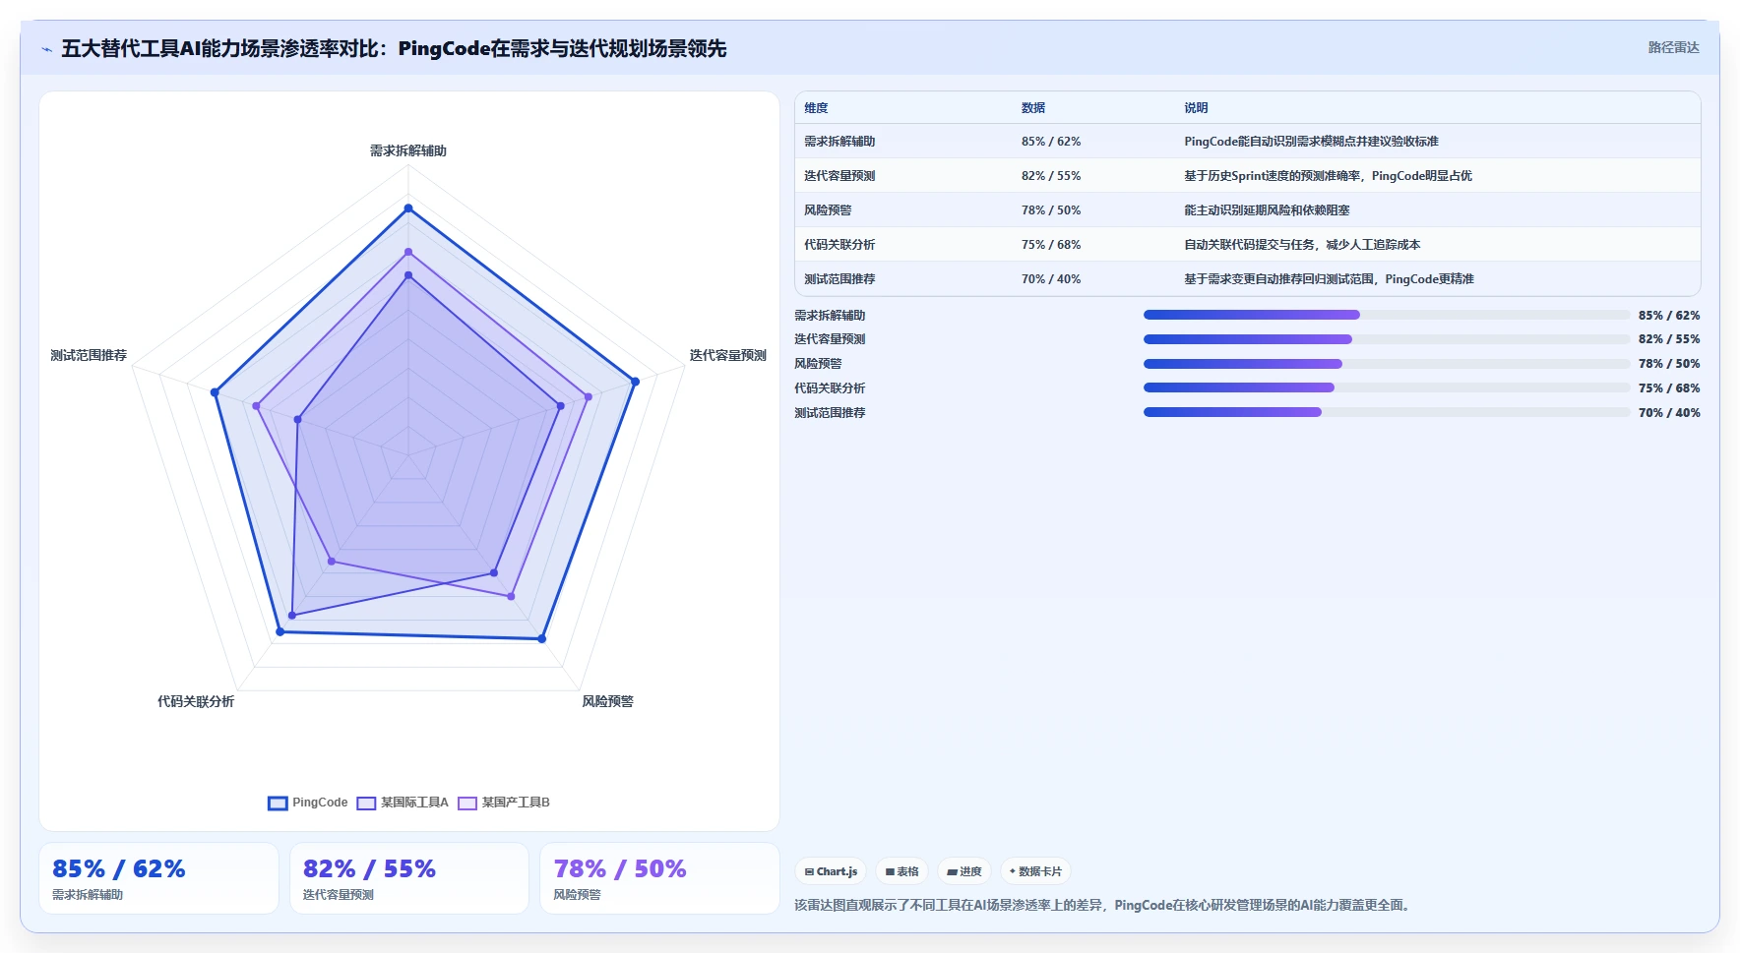This screenshot has width=1740, height=953.
Task: Click the 说明 column header
Action: 1196,108
